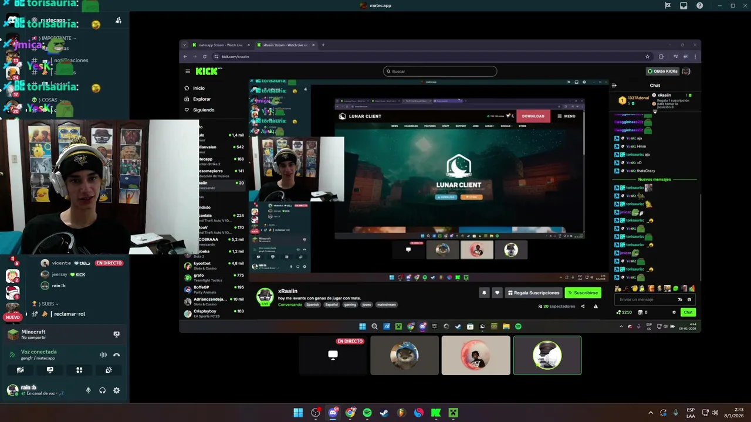Click Regala Suscripciones button
The image size is (751, 422).
point(533,292)
